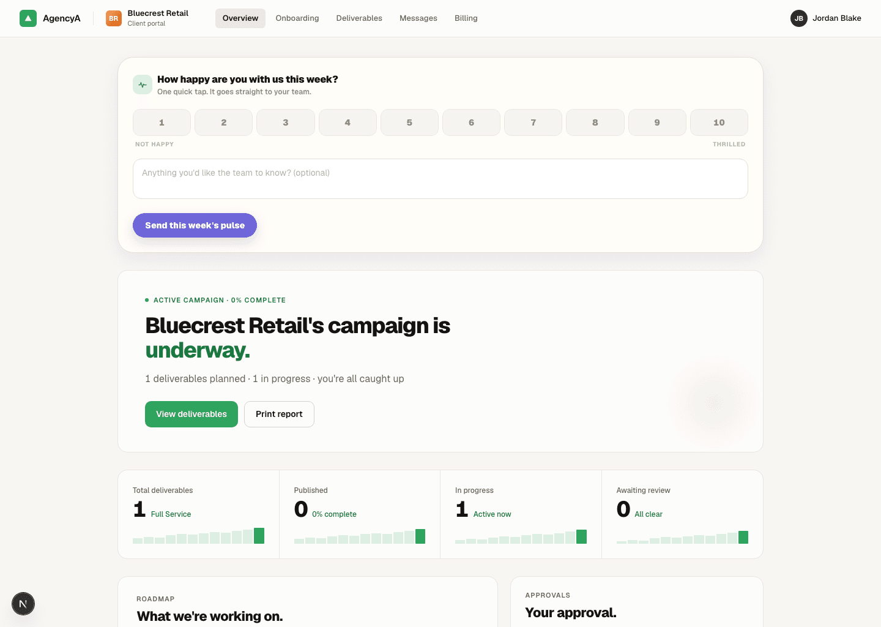This screenshot has width=881, height=627.
Task: Switch to the Overview tab
Action: pyautogui.click(x=240, y=18)
